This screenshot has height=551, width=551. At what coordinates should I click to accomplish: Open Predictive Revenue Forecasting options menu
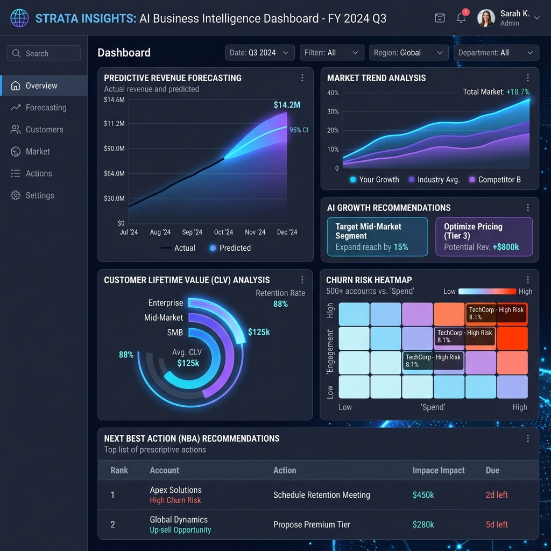point(302,77)
